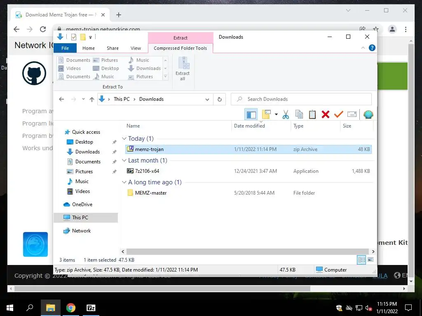Click the red X Delete icon

(x=326, y=114)
